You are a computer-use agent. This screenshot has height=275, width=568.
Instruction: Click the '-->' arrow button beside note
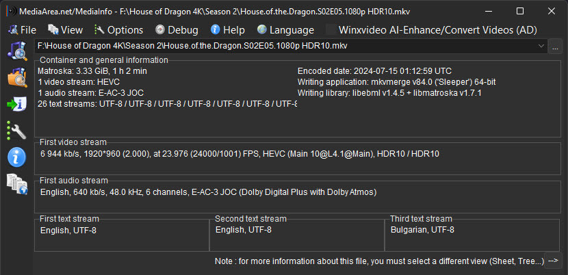(x=553, y=261)
